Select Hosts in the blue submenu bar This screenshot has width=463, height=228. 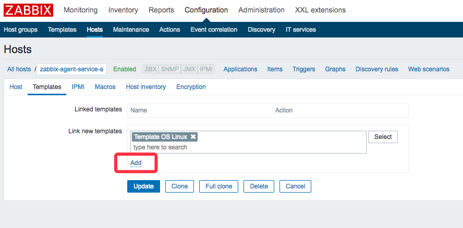coord(95,30)
